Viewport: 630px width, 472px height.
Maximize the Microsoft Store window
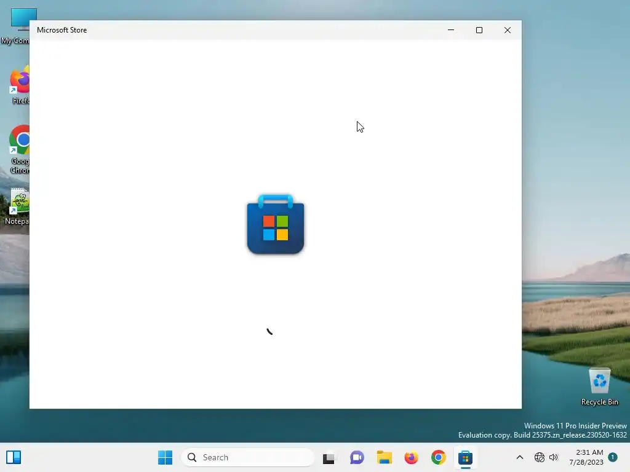[x=479, y=30]
